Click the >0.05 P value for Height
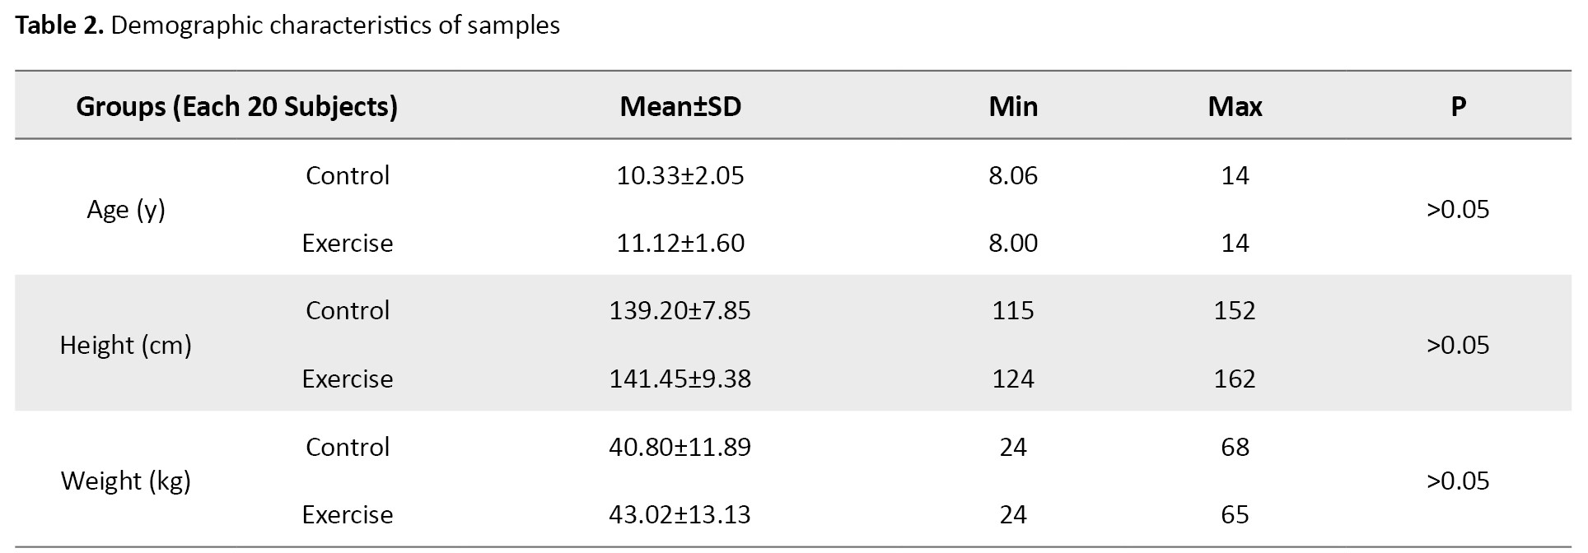 (1458, 345)
